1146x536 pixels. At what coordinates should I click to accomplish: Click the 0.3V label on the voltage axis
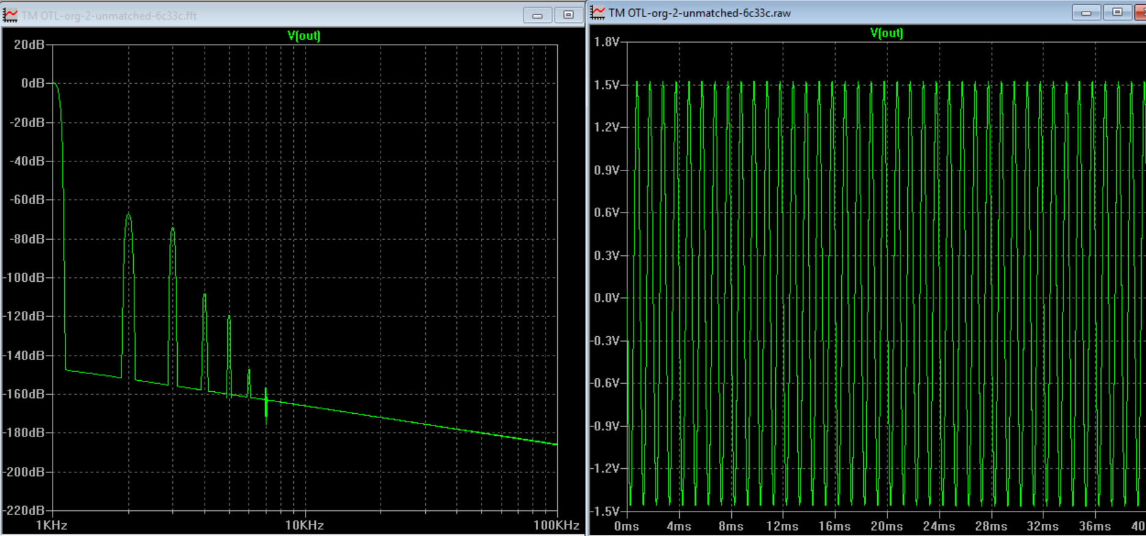point(607,255)
